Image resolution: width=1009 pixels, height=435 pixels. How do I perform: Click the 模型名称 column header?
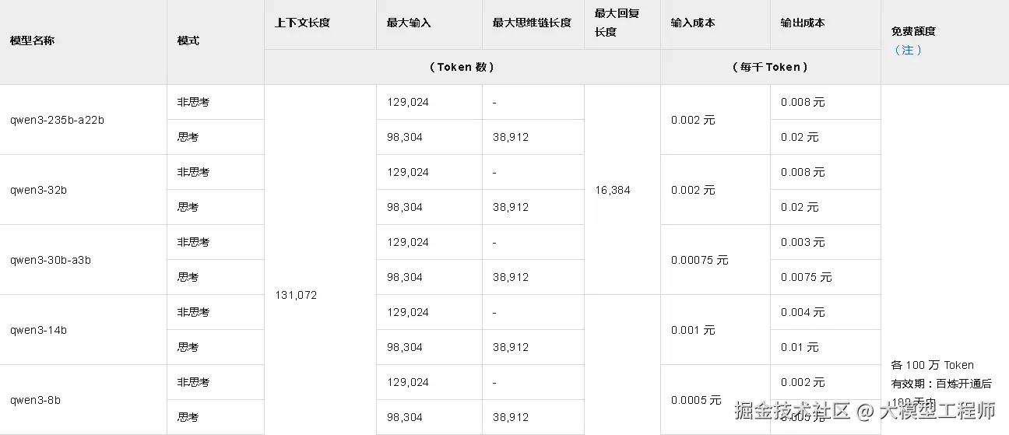(32, 40)
